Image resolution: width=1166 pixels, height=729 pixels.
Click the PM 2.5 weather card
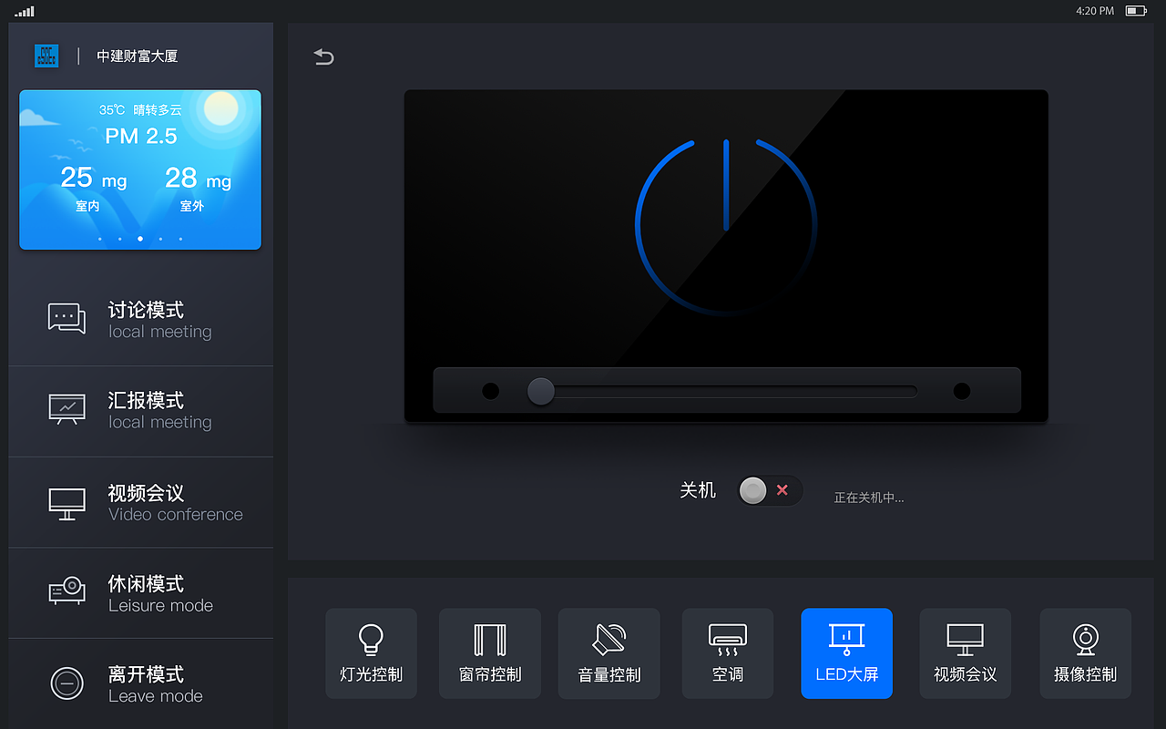[x=140, y=169]
